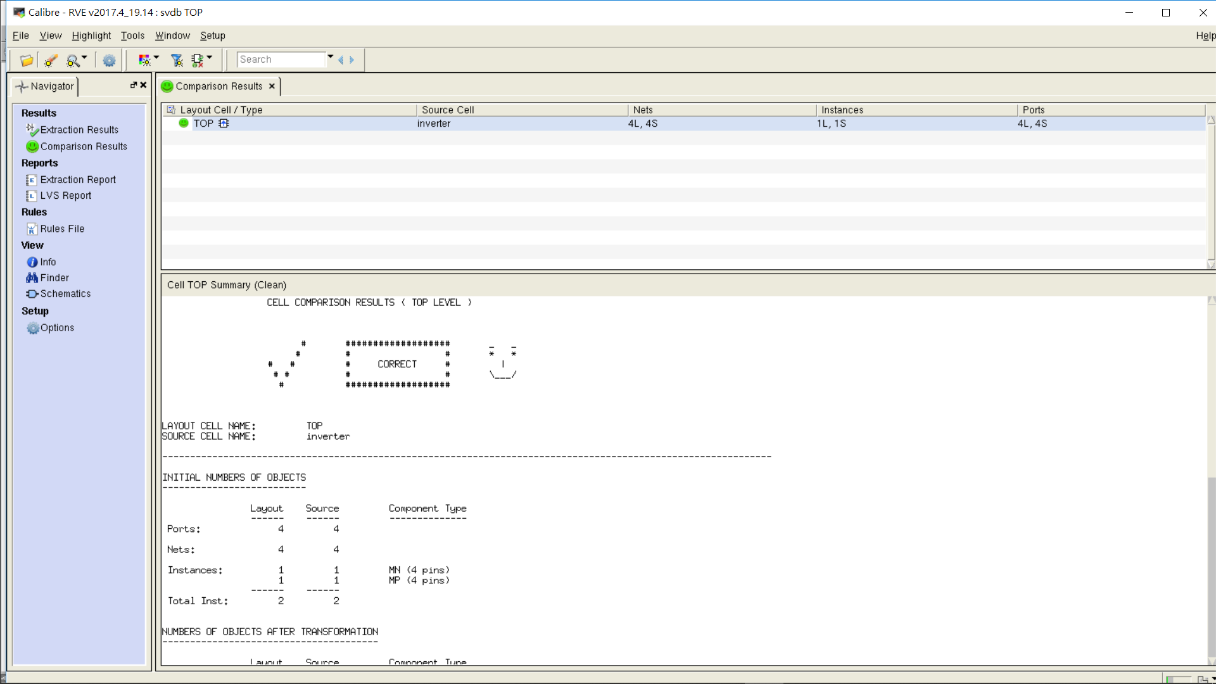Click the Rules File icon
Image resolution: width=1216 pixels, height=684 pixels.
pyautogui.click(x=32, y=229)
